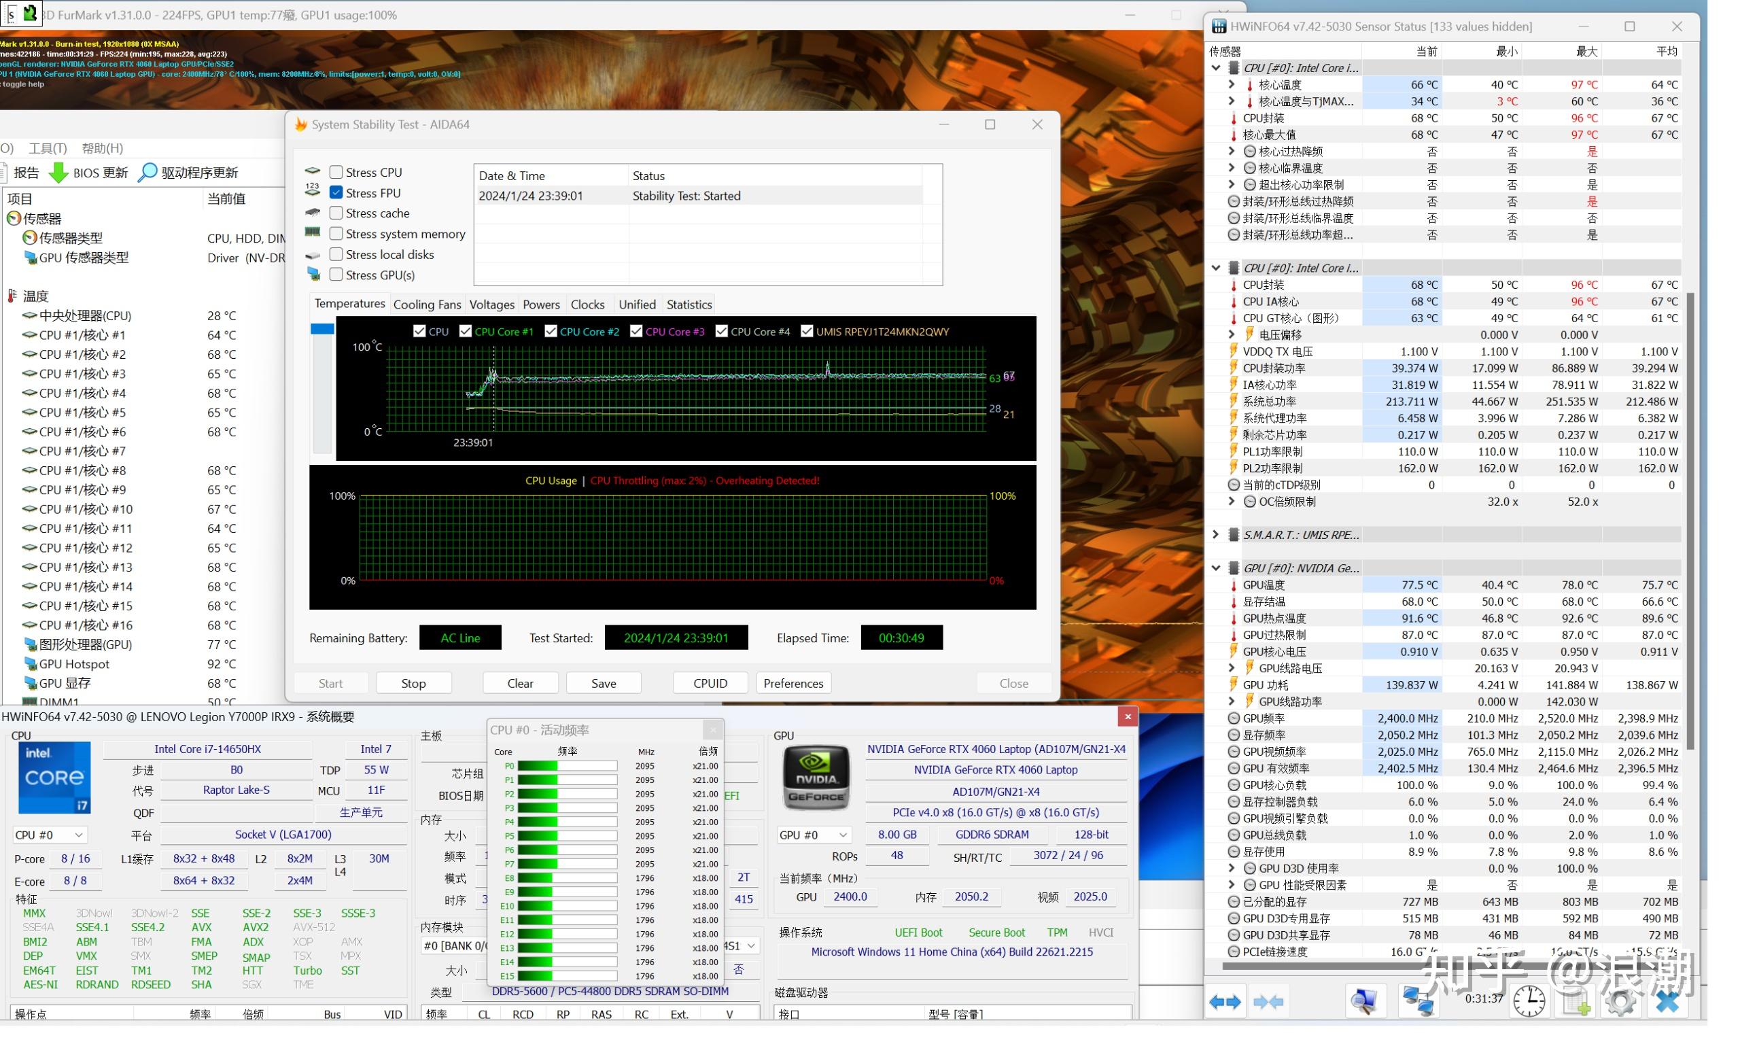Open the CPU #0 selector dropdown
This screenshot has width=1740, height=1044.
(x=49, y=835)
